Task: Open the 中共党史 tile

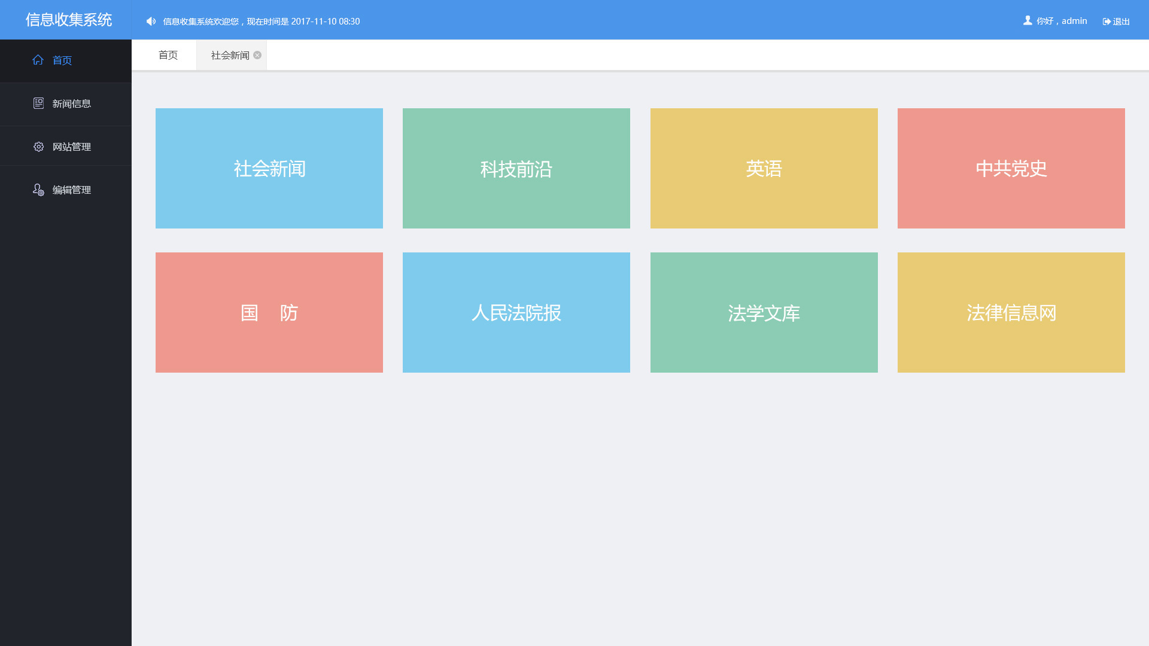Action: (1011, 168)
